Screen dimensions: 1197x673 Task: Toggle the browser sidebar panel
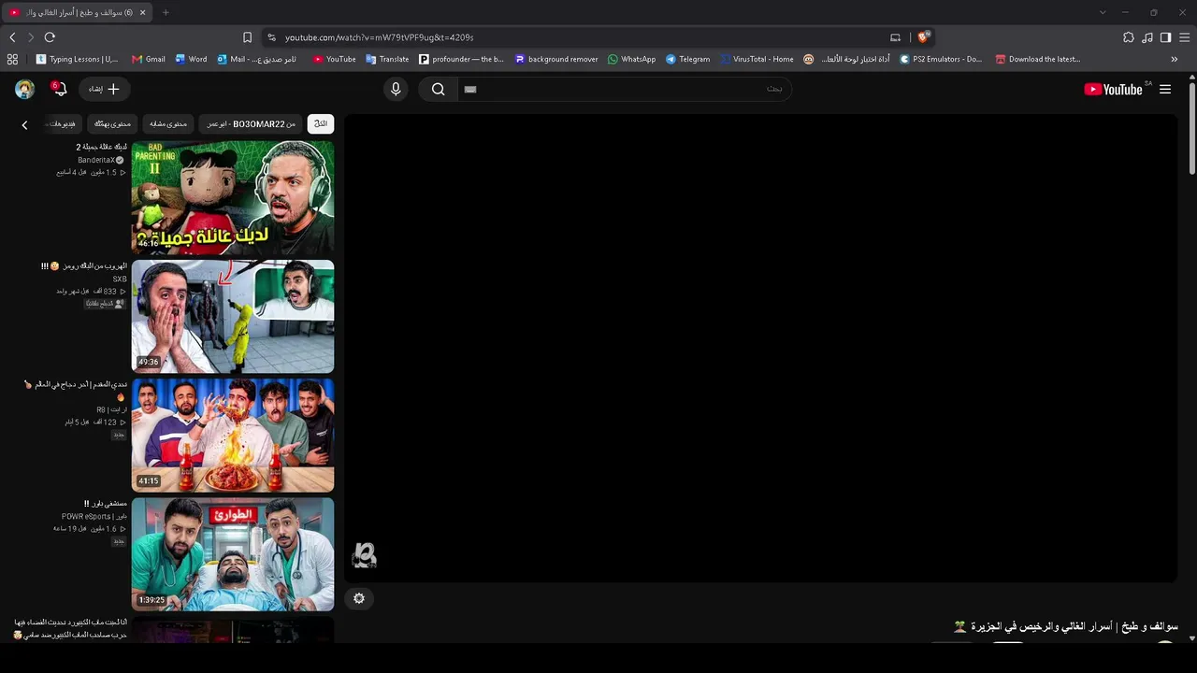[1165, 37]
